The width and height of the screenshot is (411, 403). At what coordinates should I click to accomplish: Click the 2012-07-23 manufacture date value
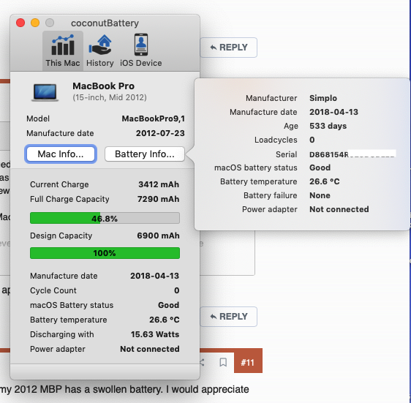(x=160, y=133)
